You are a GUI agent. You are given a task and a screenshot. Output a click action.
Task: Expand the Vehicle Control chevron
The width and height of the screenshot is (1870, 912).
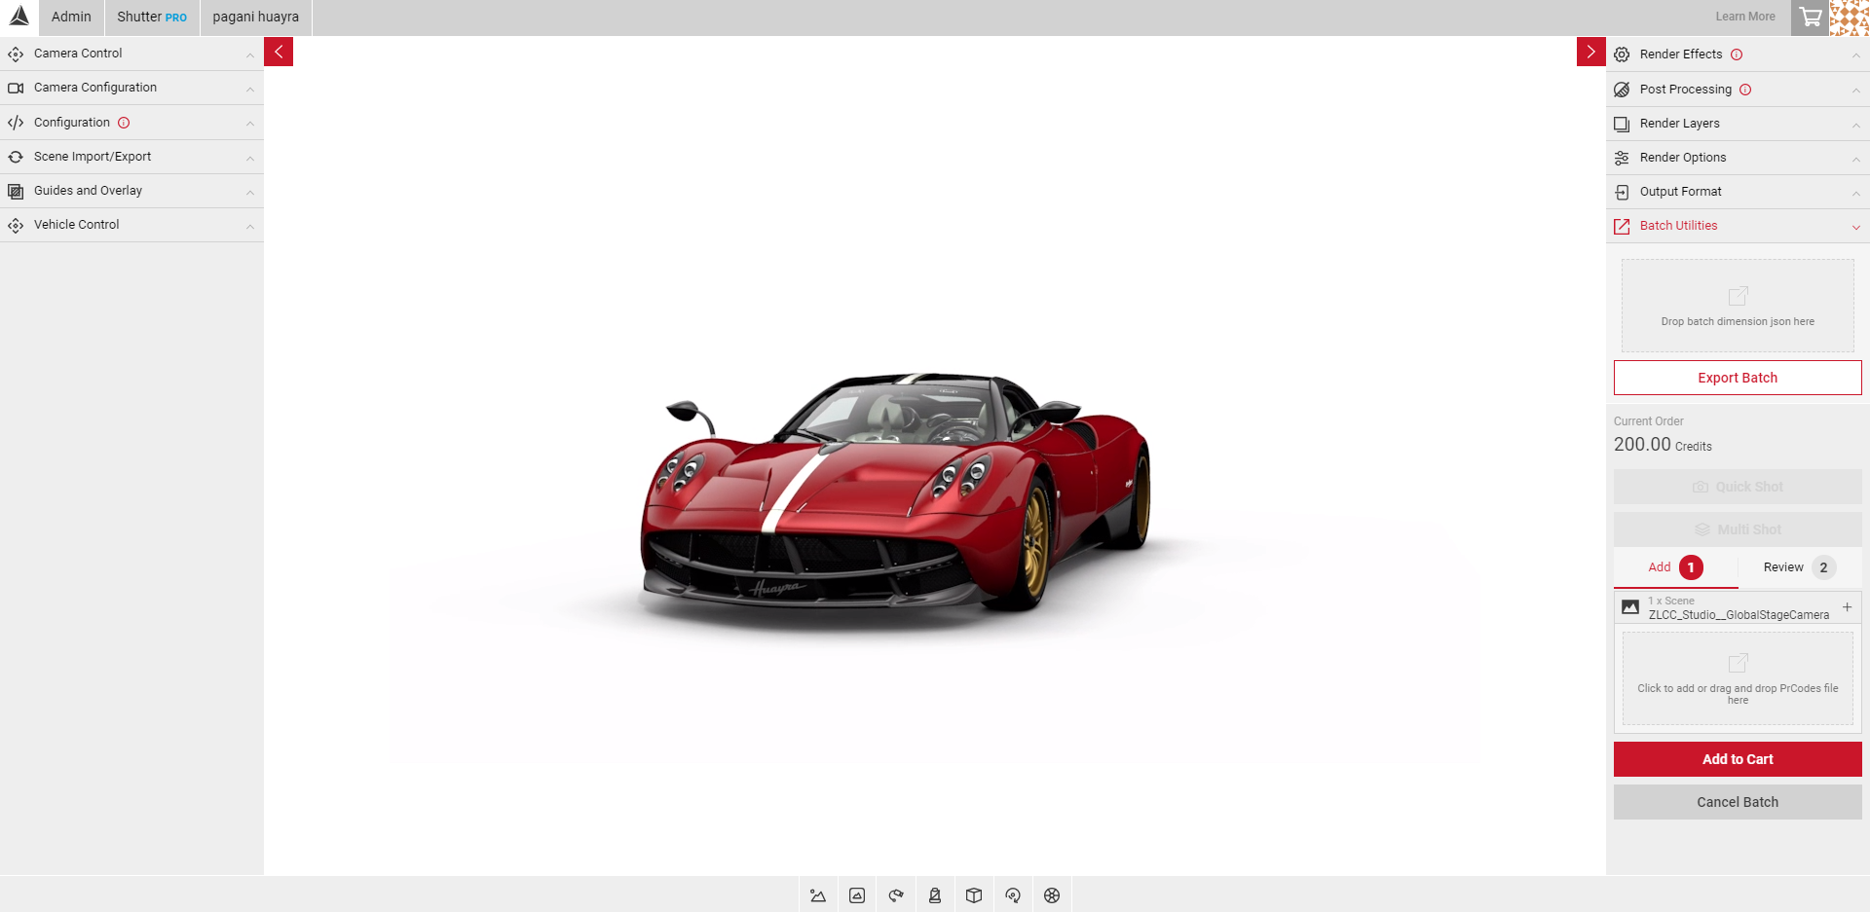[250, 226]
